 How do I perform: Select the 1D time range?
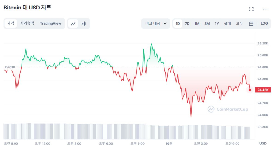178,23
